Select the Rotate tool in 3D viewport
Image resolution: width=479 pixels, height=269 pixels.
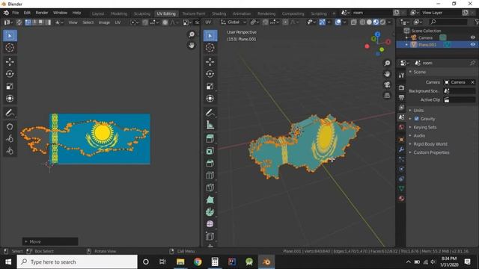[210, 74]
